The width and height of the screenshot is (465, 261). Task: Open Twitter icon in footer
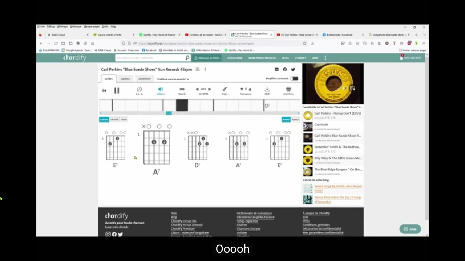[120, 234]
